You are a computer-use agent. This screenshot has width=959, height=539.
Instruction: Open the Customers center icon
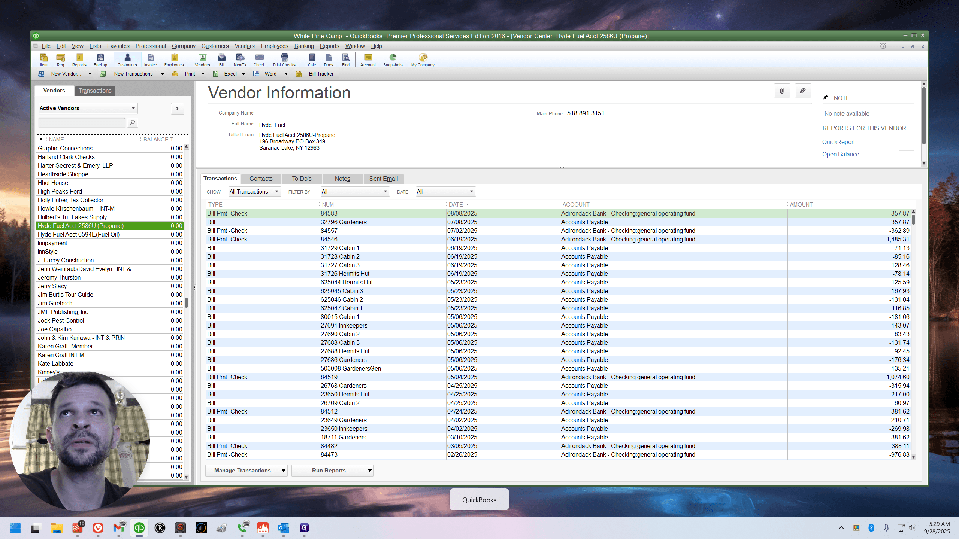pos(127,60)
